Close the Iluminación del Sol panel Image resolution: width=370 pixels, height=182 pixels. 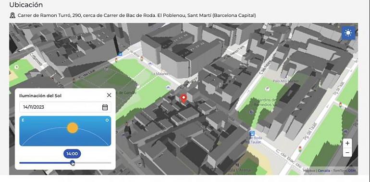click(109, 95)
